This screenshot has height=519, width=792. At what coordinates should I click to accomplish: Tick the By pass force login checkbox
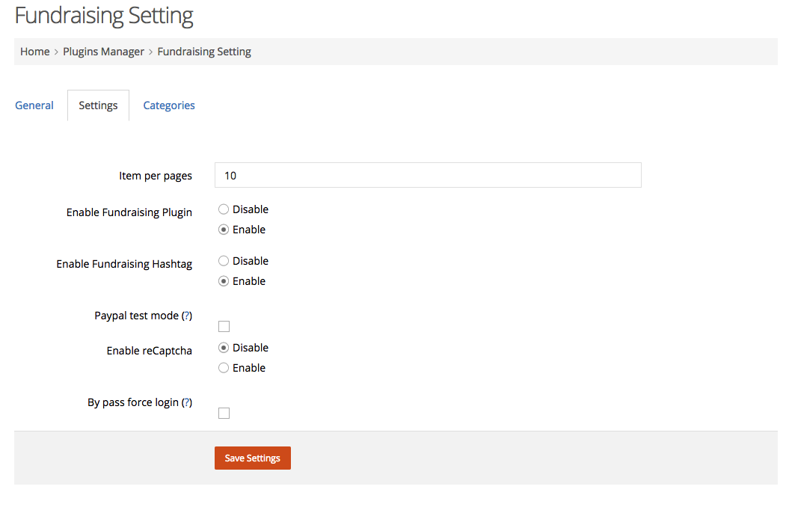coord(224,414)
